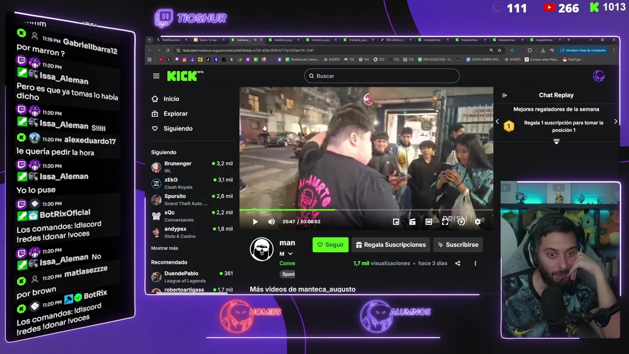Follow the channel with the Seguir button
Screen dimensions: 629x354
[330, 244]
